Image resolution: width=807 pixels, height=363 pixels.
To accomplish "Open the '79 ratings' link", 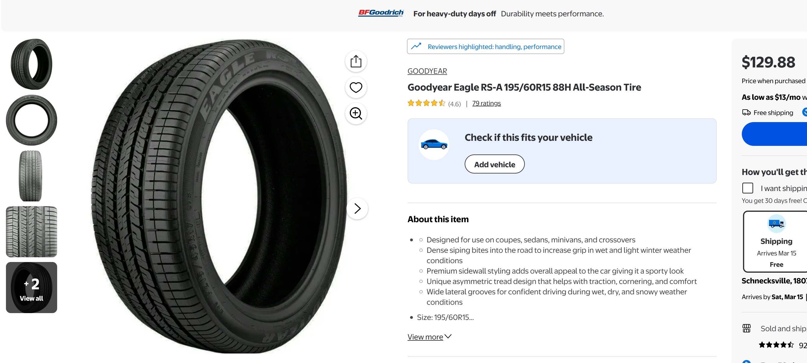I will [486, 103].
